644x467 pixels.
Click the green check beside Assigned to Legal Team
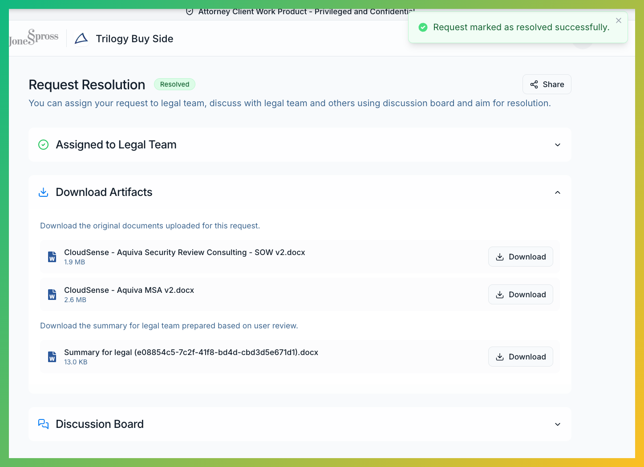point(43,144)
